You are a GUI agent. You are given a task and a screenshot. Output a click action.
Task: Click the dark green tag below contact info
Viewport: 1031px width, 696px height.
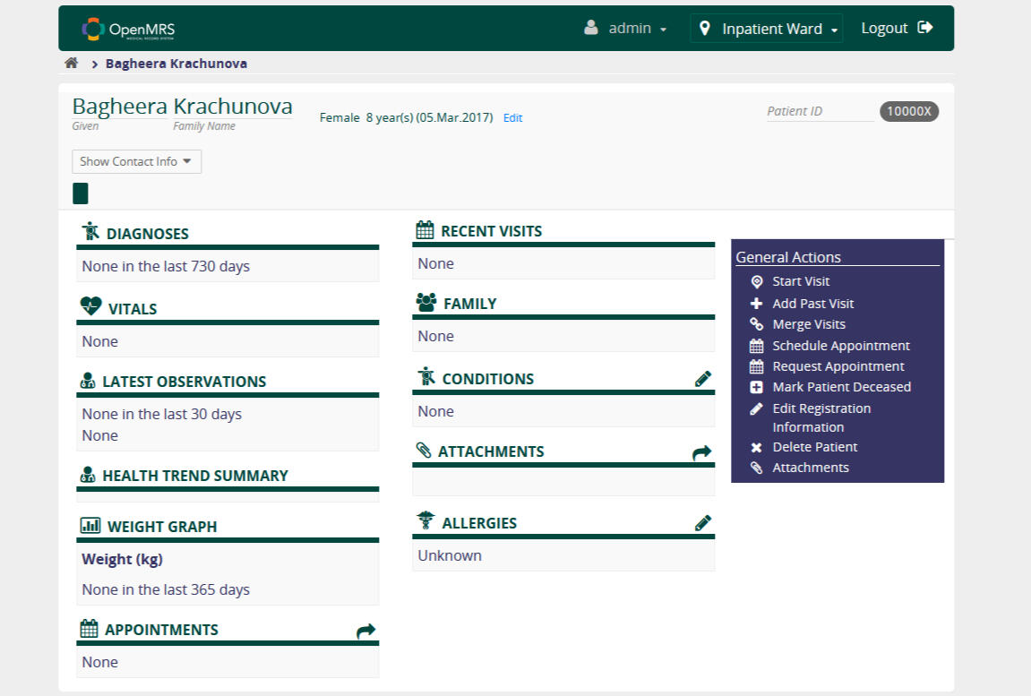click(x=81, y=193)
